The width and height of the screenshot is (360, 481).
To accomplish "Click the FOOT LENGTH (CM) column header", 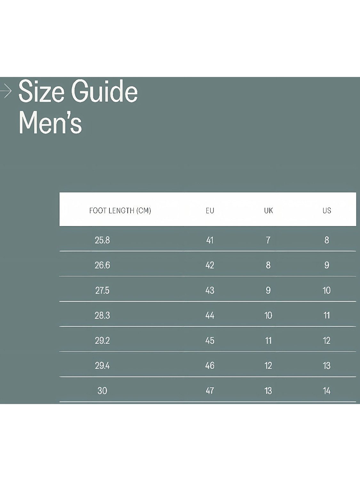I will (x=120, y=211).
